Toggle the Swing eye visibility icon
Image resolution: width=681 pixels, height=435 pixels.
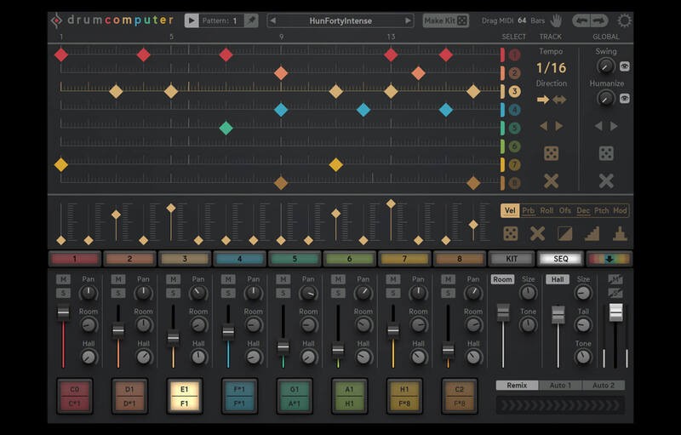pyautogui.click(x=625, y=66)
